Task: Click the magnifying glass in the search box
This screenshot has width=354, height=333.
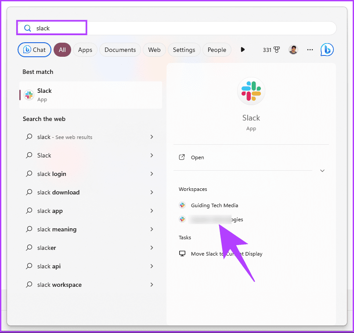Action: point(27,27)
